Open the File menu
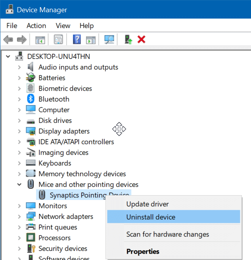The image size is (251, 260). [x=12, y=26]
